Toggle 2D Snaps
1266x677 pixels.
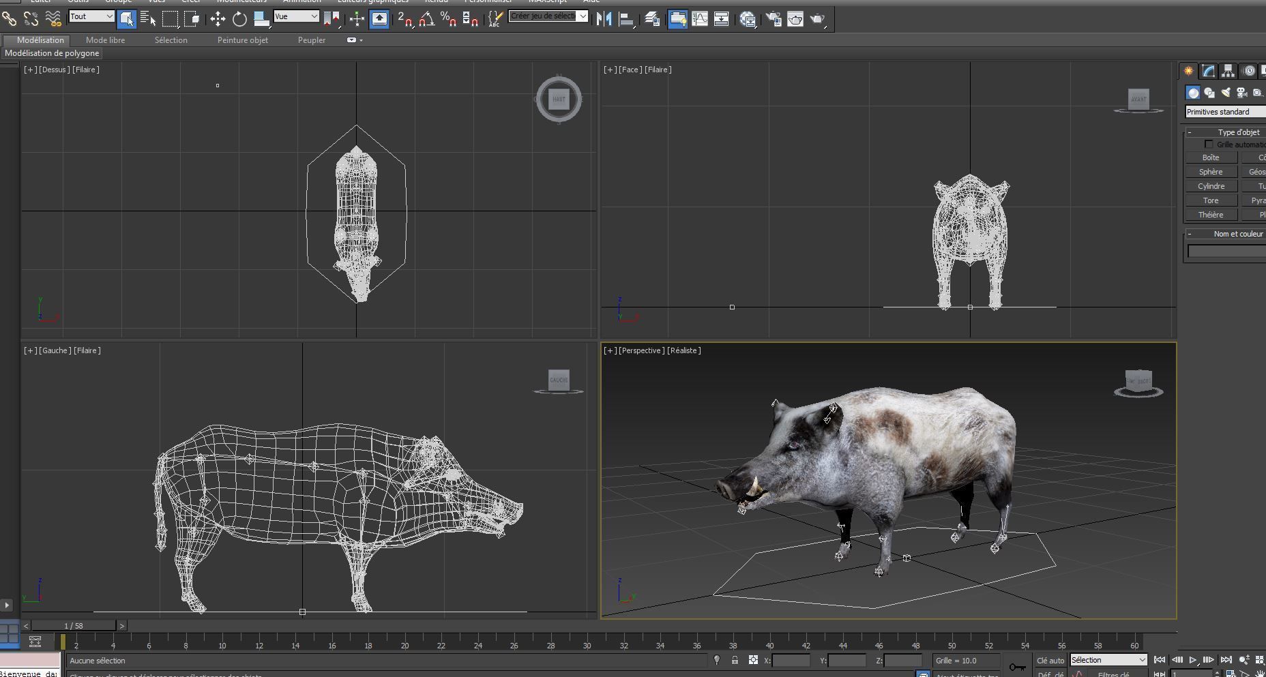click(x=405, y=19)
